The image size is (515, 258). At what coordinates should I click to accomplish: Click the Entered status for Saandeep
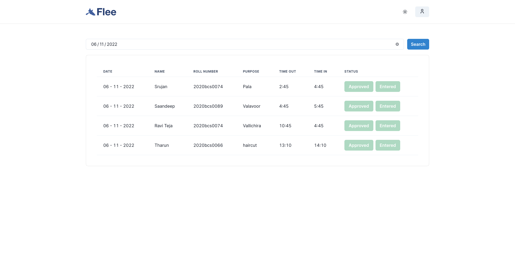point(388,106)
